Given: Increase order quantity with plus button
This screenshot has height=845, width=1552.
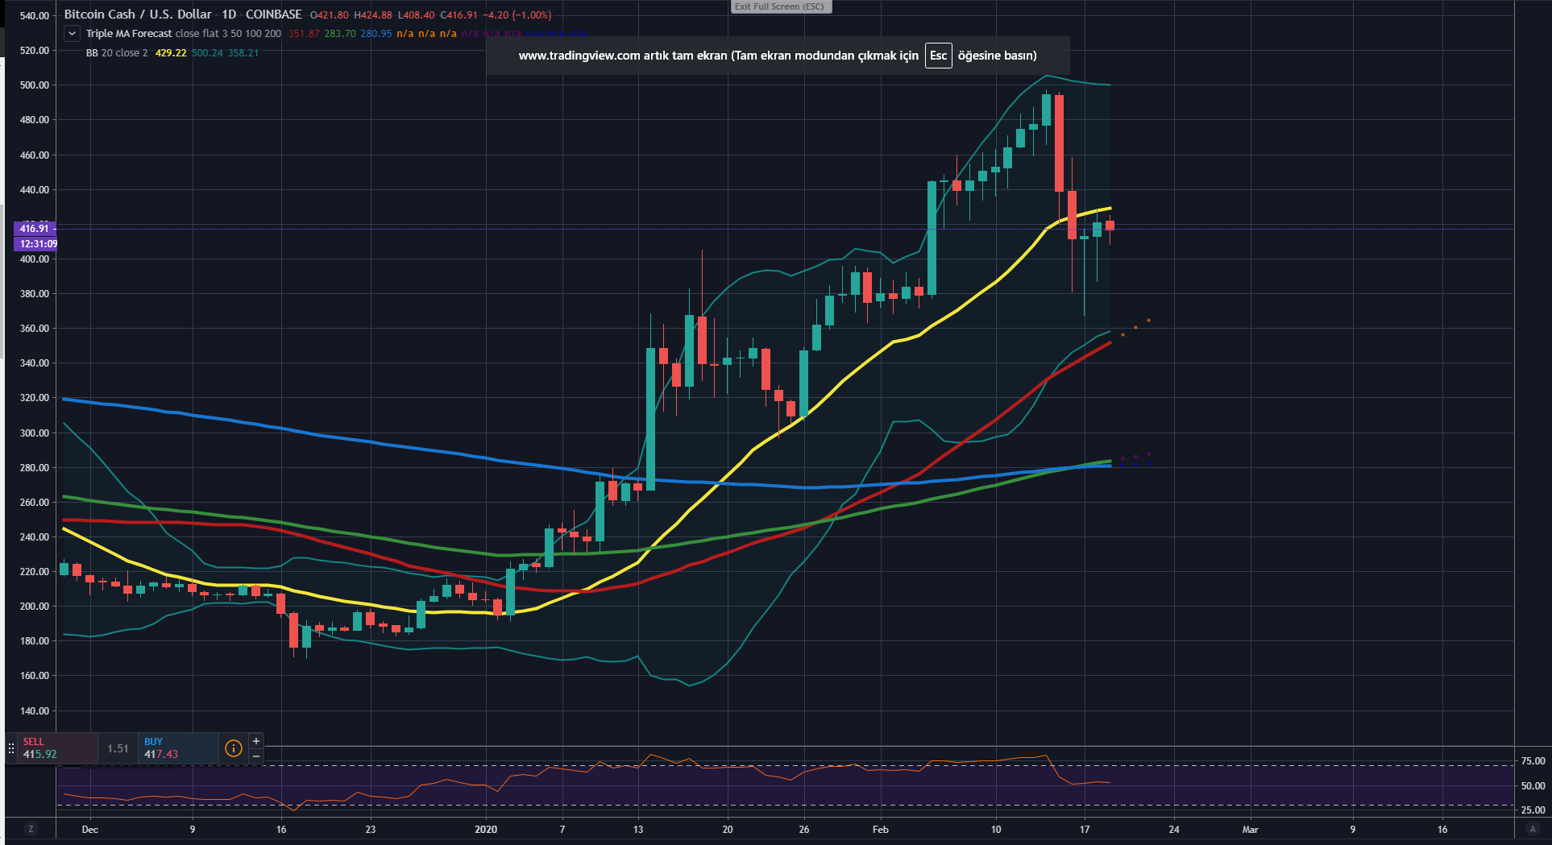Looking at the screenshot, I should coord(256,741).
